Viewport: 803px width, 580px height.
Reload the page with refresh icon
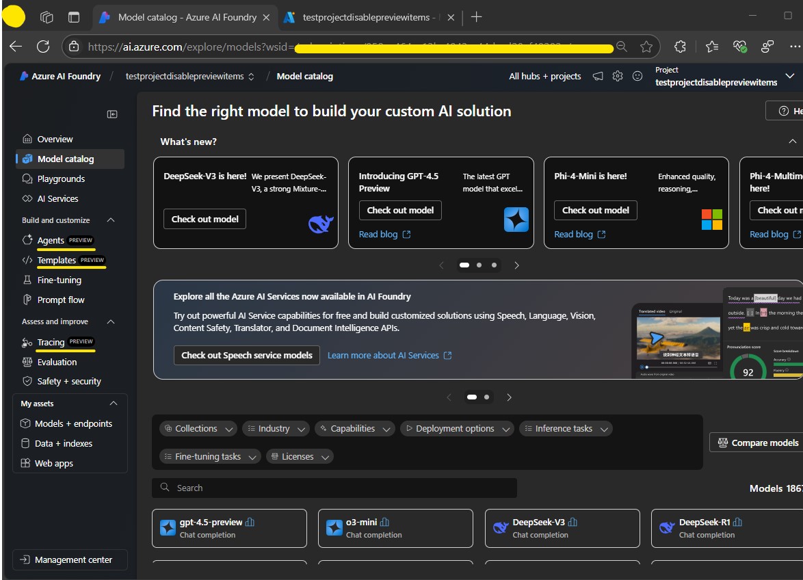point(44,47)
